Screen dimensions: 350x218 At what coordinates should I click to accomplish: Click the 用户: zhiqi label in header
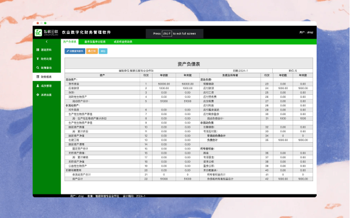306,32
